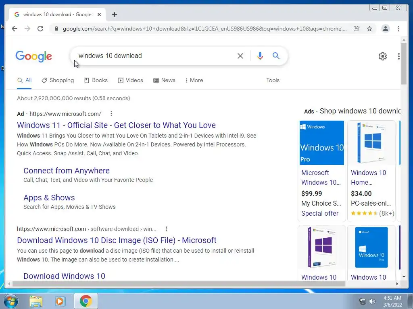Viewport: 413px width, 309px height.
Task: Click the scroll up arrow
Action: point(404,40)
